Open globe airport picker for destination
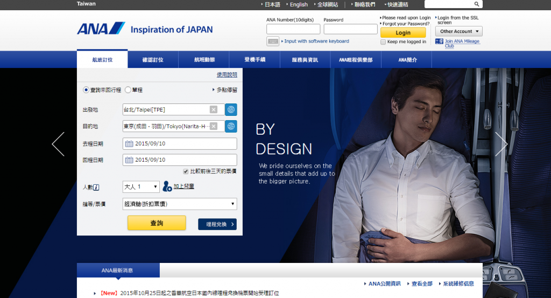The image size is (551, 298). click(231, 126)
